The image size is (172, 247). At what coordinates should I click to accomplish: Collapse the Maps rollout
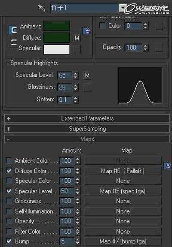tap(87, 139)
